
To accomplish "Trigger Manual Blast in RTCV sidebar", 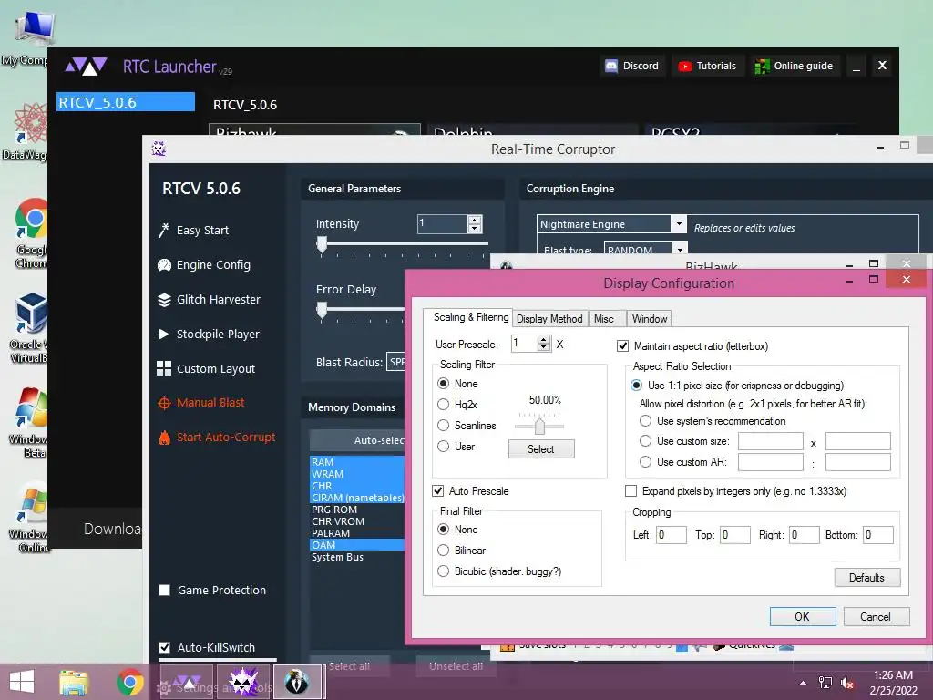I will [200, 403].
